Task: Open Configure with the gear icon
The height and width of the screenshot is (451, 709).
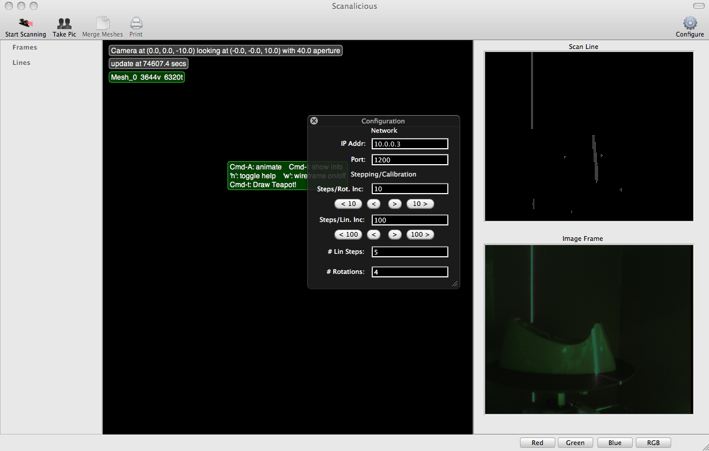Action: coord(690,24)
